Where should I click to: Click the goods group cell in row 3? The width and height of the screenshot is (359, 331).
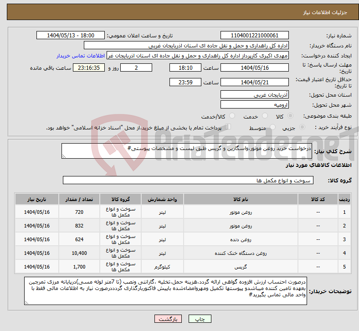[120, 240]
